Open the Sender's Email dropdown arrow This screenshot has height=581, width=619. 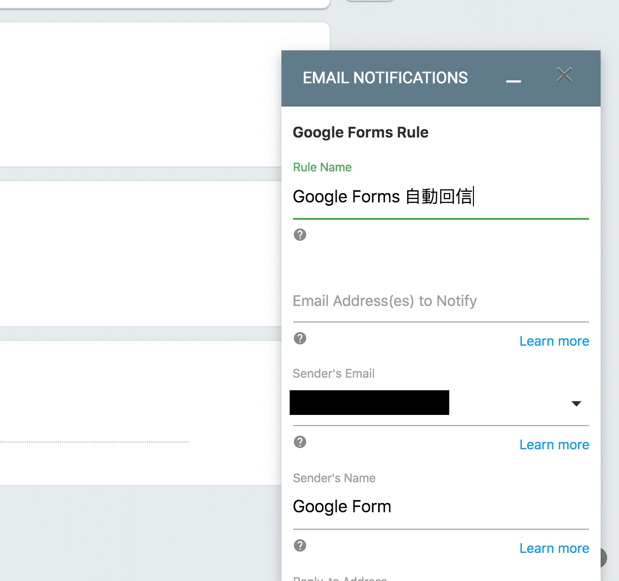(576, 404)
